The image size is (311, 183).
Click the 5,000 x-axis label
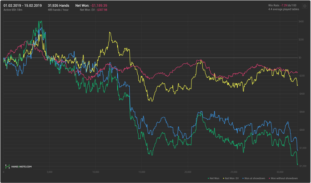coord(50,172)
